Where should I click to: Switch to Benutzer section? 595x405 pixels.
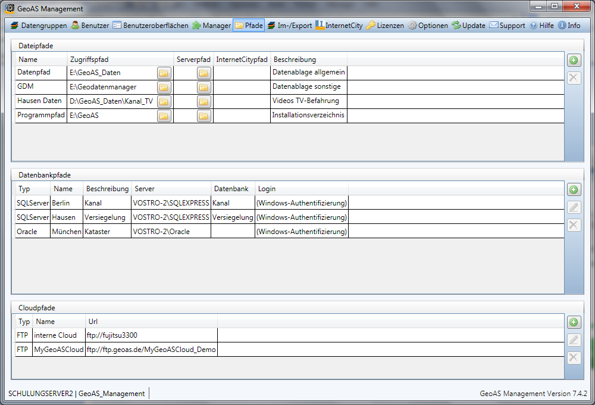click(90, 26)
